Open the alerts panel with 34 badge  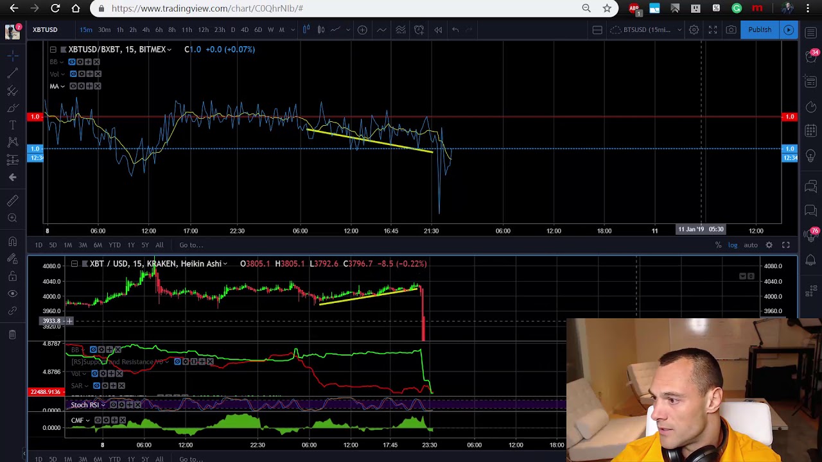pyautogui.click(x=810, y=56)
